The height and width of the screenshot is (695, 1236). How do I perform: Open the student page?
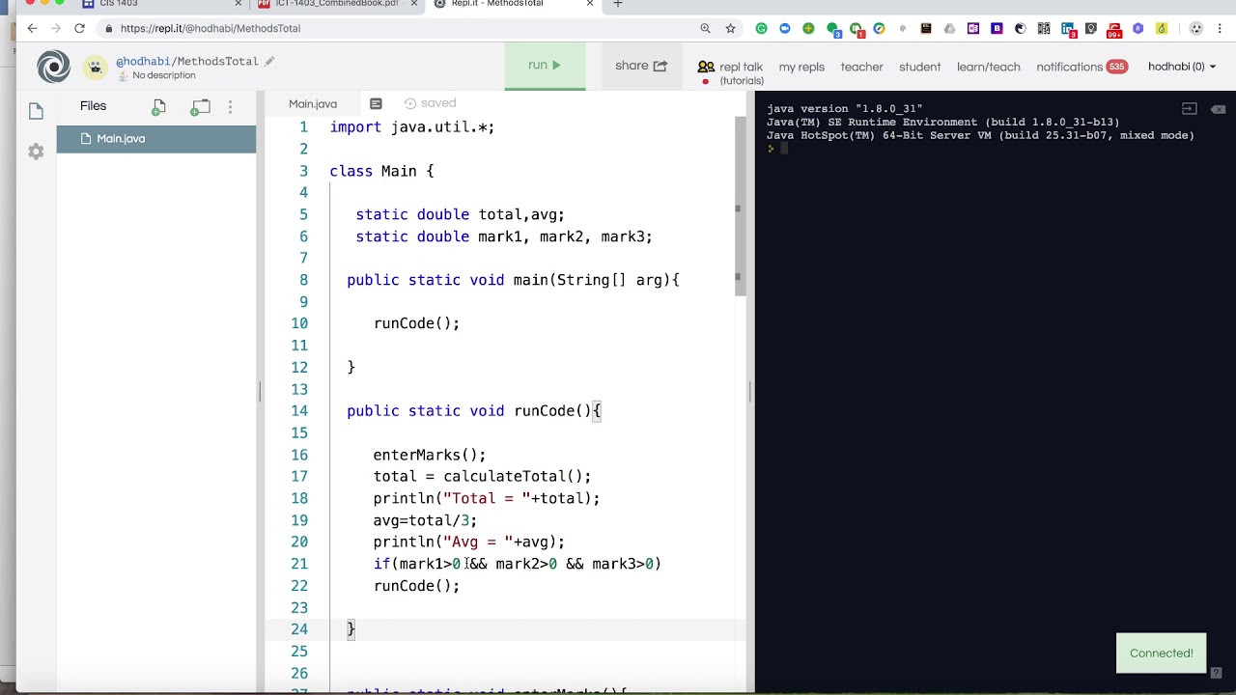pyautogui.click(x=919, y=67)
